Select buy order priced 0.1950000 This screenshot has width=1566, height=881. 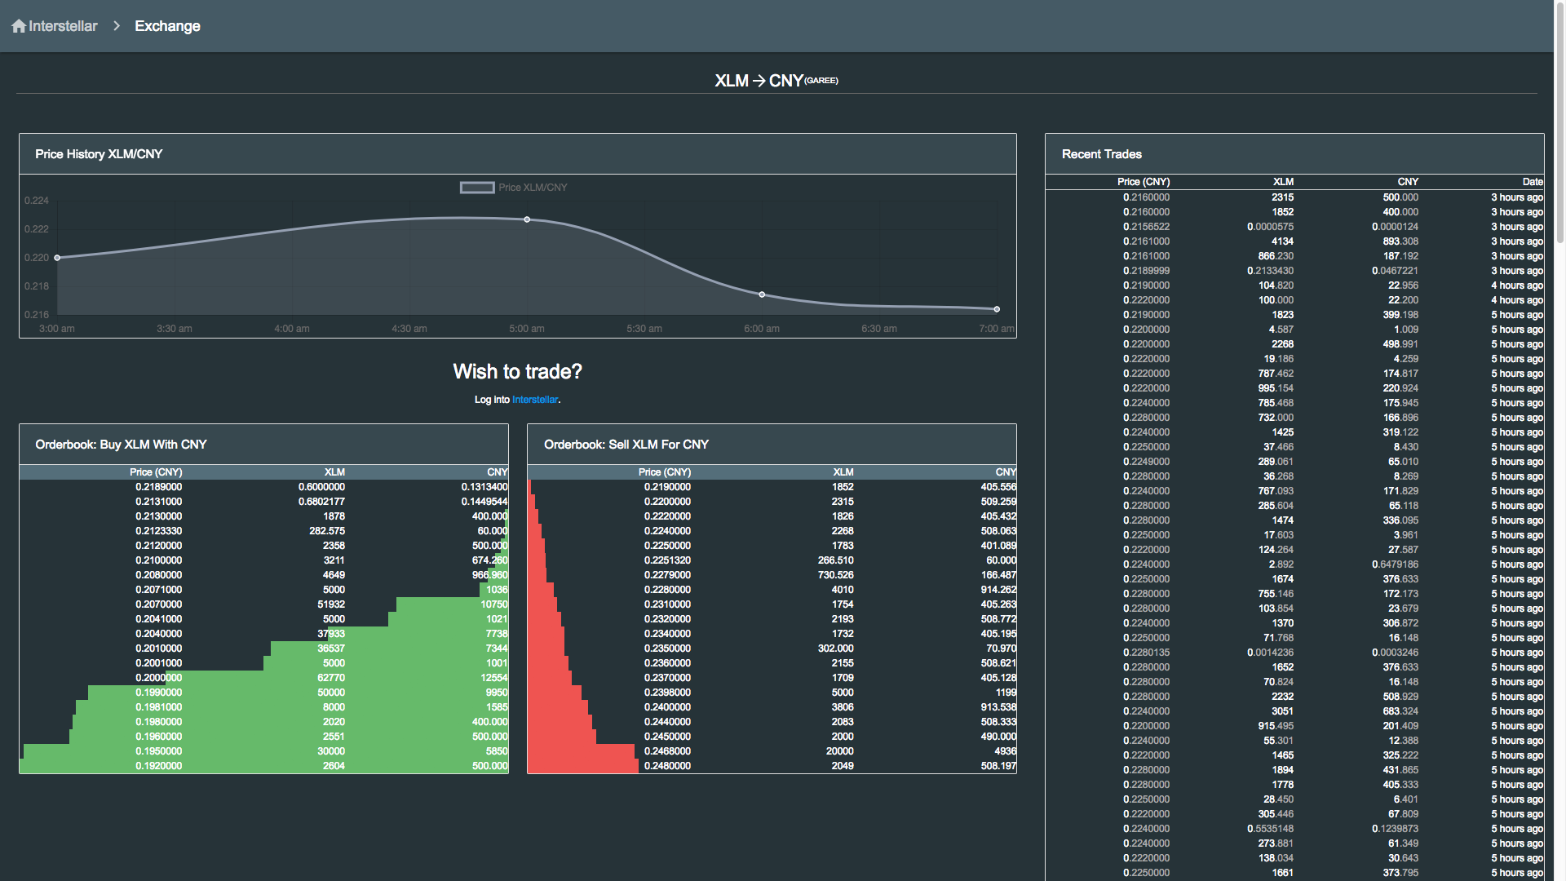coord(263,751)
